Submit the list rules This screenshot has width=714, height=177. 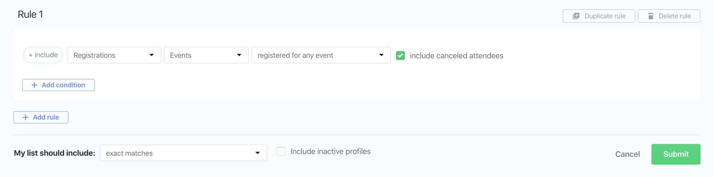(675, 154)
